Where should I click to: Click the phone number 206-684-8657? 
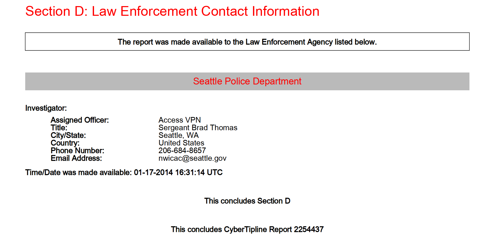tap(182, 151)
